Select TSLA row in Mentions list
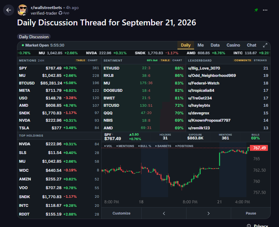The width and height of the screenshot is (279, 227). tap(59, 128)
